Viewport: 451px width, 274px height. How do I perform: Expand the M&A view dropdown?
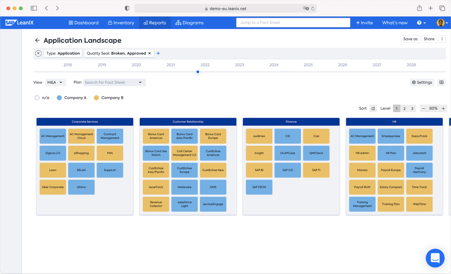pos(55,82)
